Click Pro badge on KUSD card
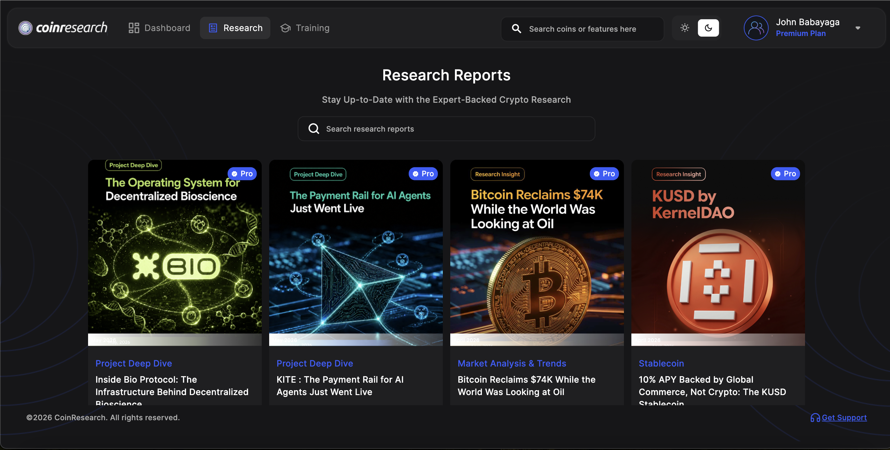The width and height of the screenshot is (890, 450). [x=785, y=173]
